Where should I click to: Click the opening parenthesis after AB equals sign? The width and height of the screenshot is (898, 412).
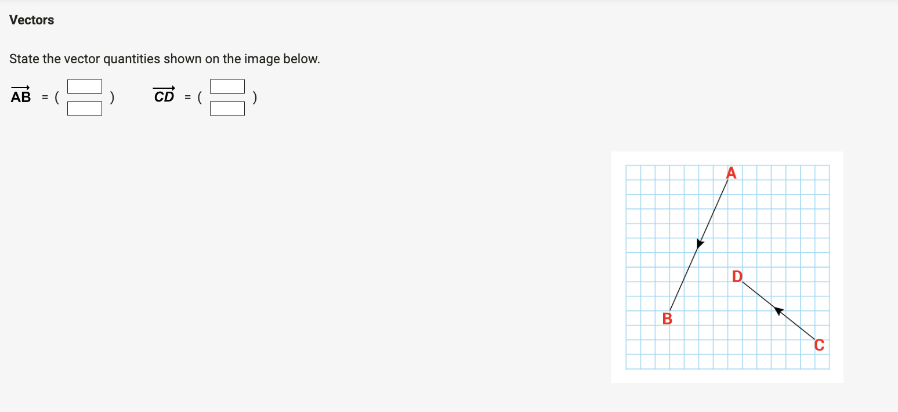pyautogui.click(x=57, y=97)
